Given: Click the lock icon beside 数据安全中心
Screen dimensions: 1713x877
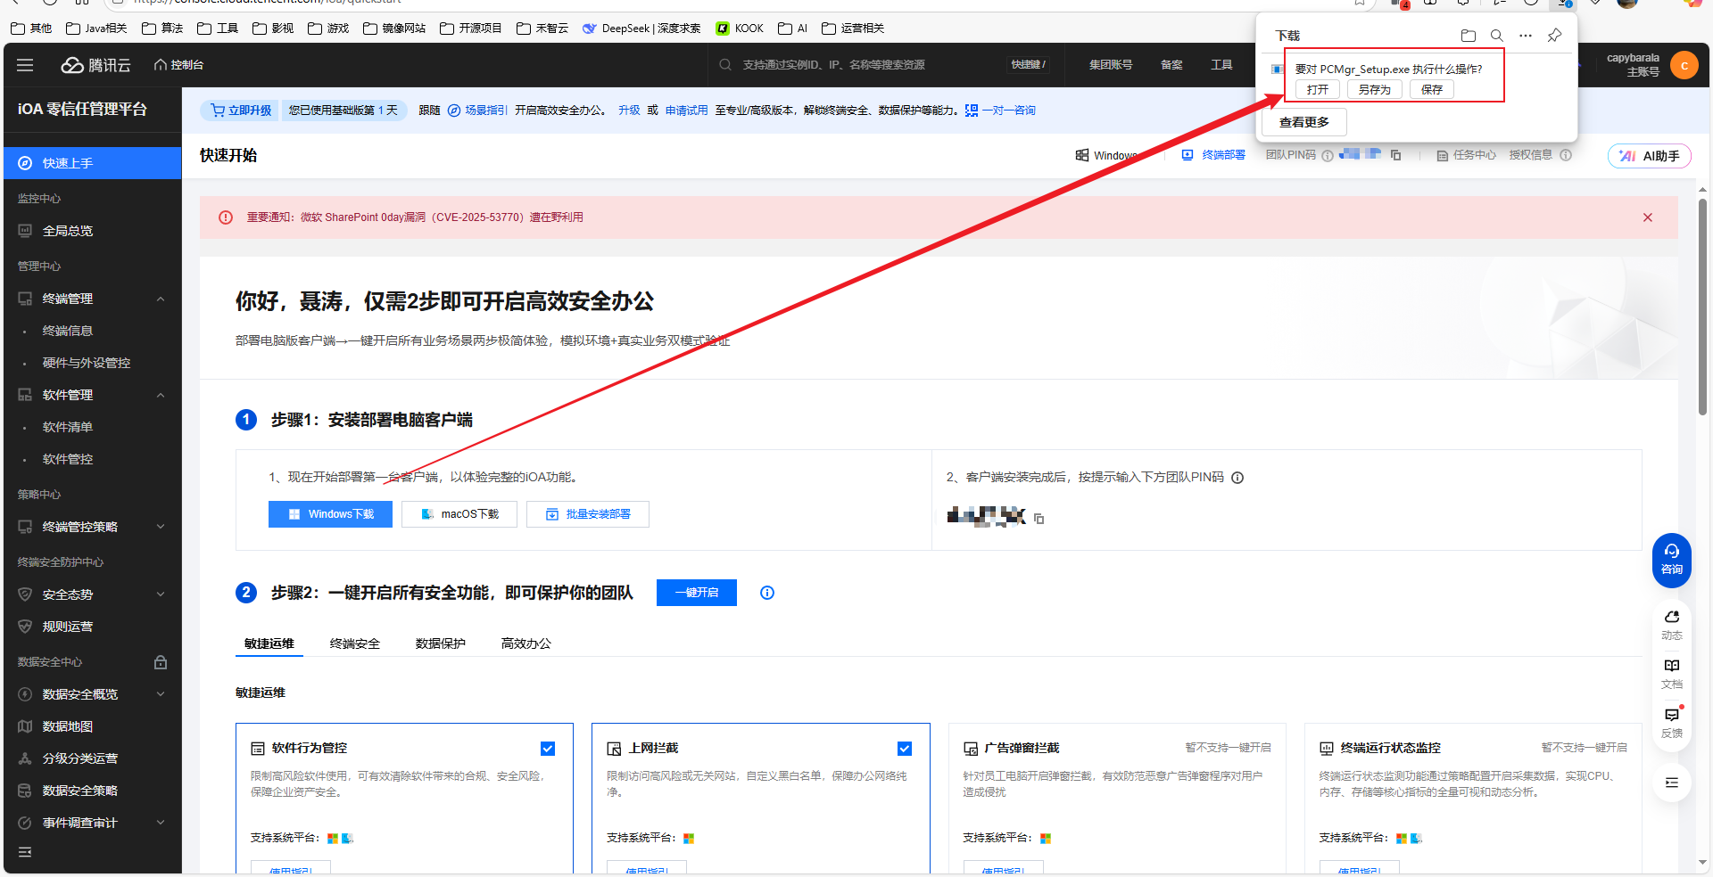Looking at the screenshot, I should click(161, 662).
